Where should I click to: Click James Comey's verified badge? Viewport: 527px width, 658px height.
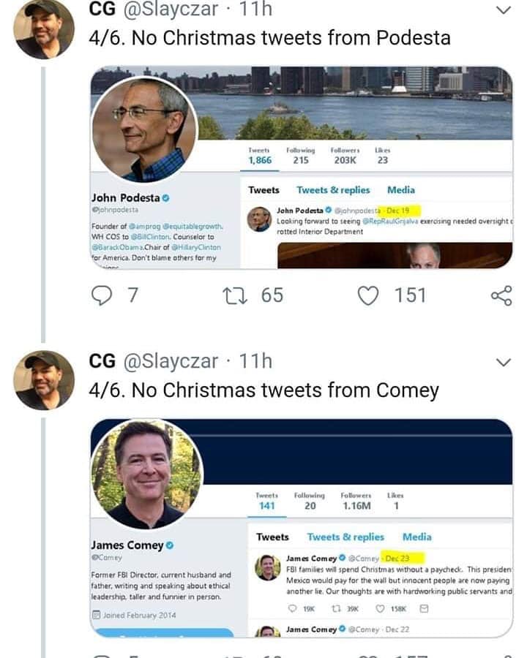tap(169, 545)
